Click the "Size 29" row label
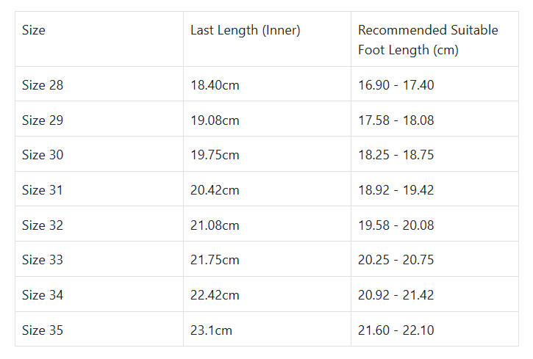The image size is (533, 359). 43,120
